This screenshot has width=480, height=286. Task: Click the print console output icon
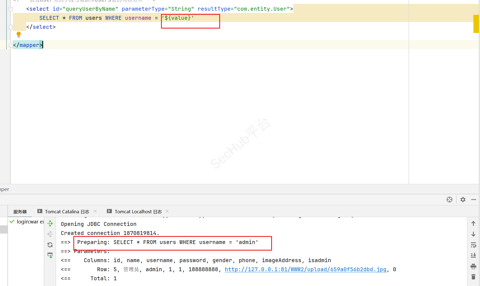pos(473,266)
